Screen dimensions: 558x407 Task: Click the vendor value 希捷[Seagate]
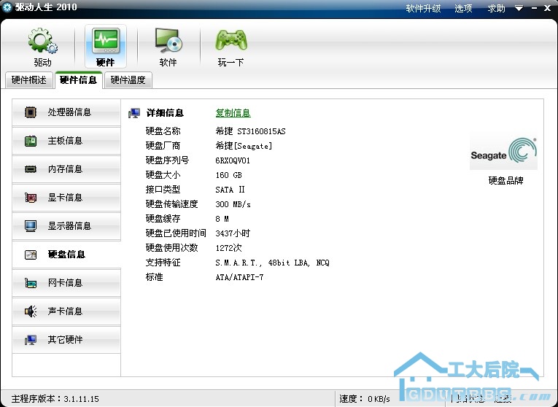click(244, 146)
